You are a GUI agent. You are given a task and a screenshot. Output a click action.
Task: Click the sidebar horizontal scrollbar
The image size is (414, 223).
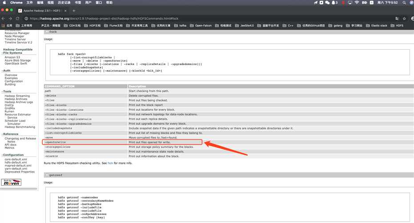[x=19, y=189]
